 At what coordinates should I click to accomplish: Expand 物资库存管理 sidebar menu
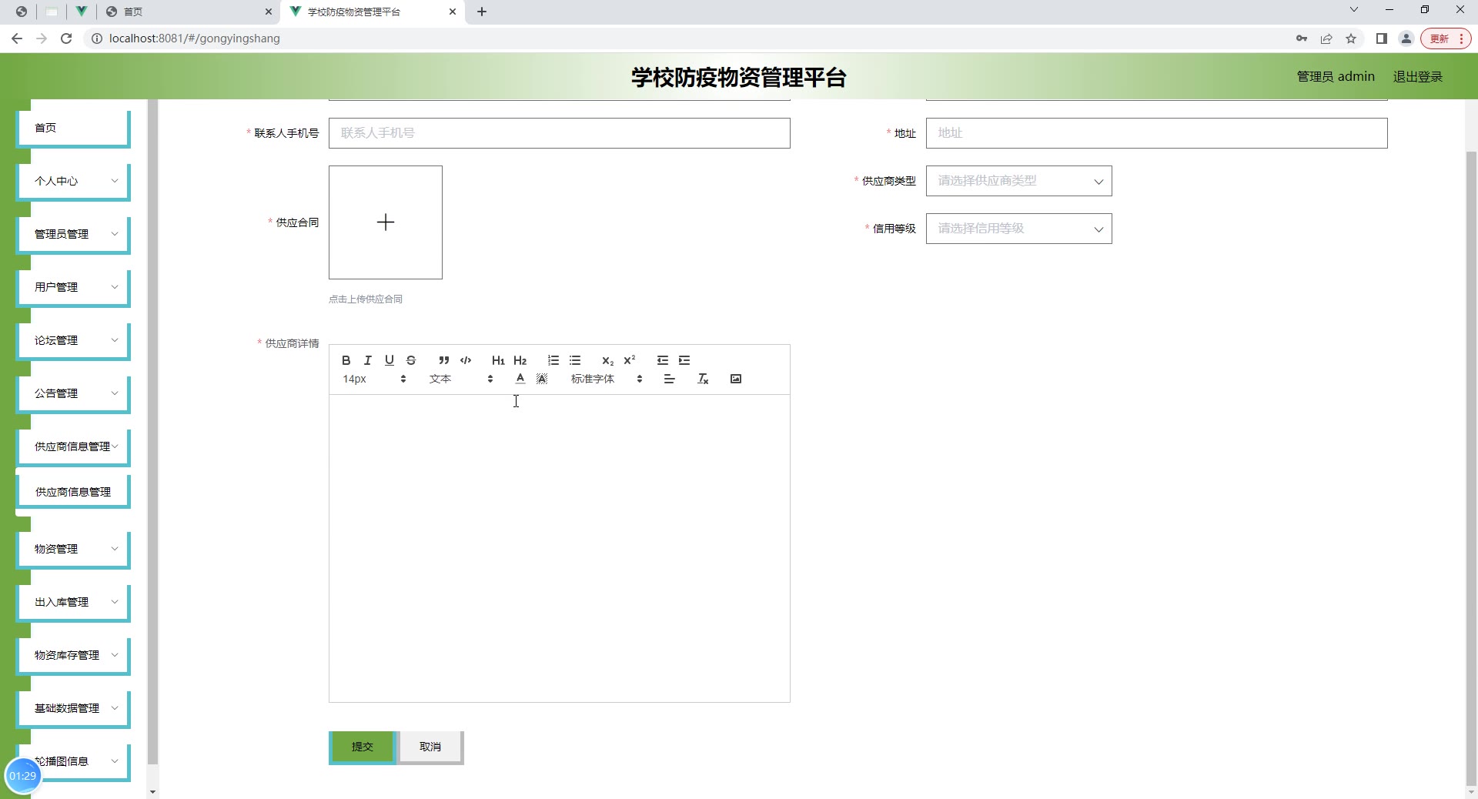[x=73, y=655]
